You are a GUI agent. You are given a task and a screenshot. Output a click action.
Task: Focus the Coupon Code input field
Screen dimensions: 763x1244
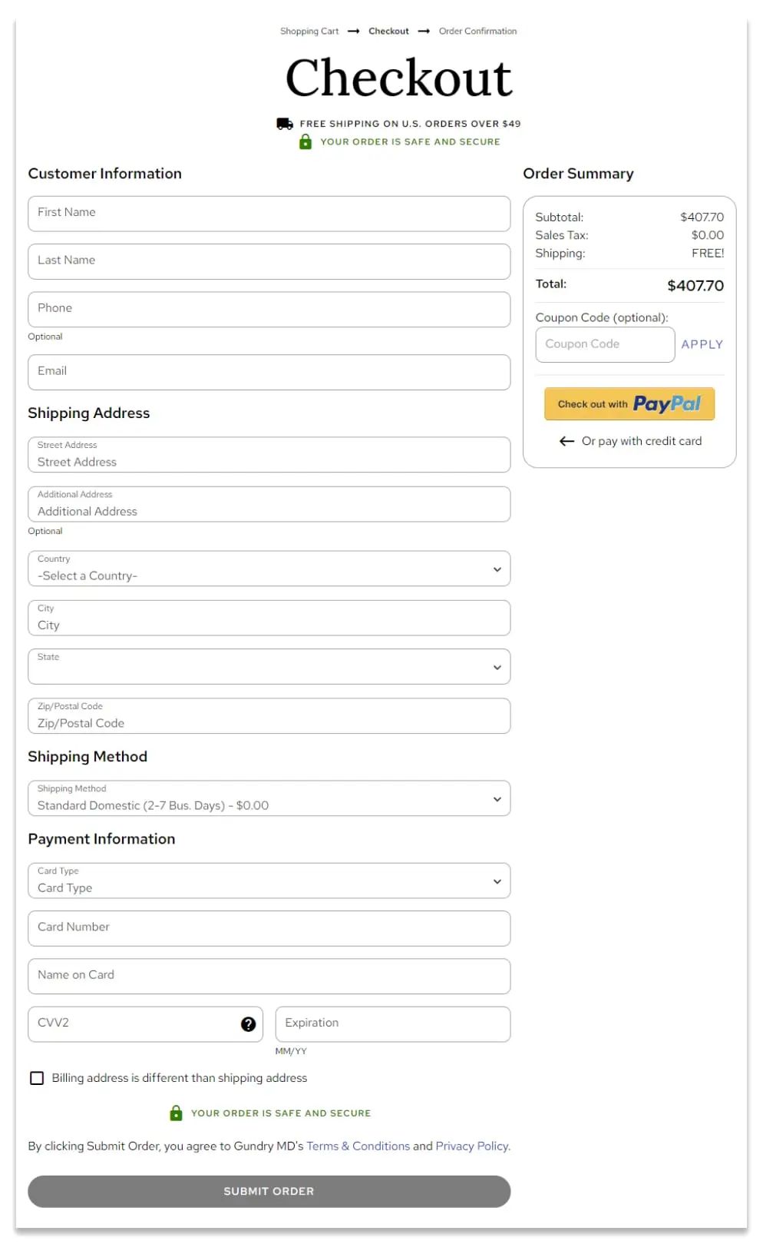(x=605, y=345)
